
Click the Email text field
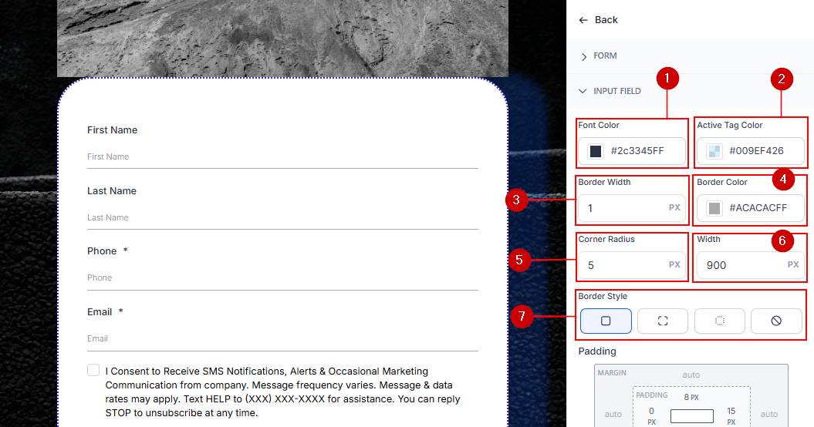click(x=282, y=338)
